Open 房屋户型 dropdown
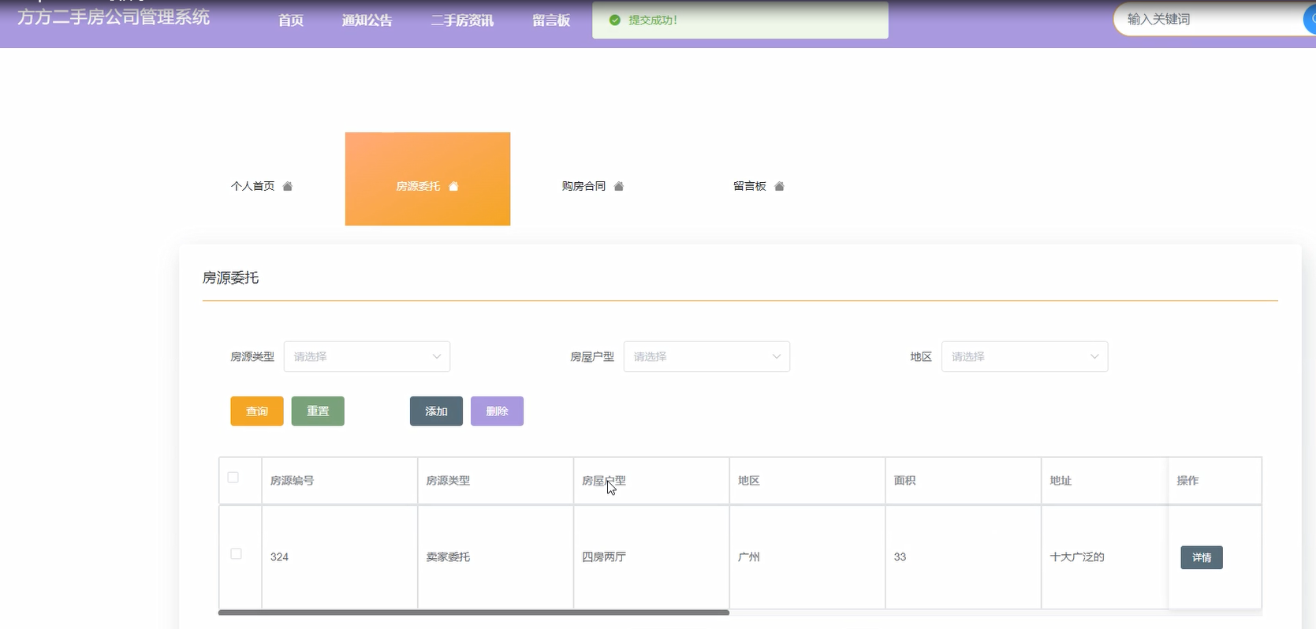This screenshot has width=1316, height=629. [x=706, y=356]
